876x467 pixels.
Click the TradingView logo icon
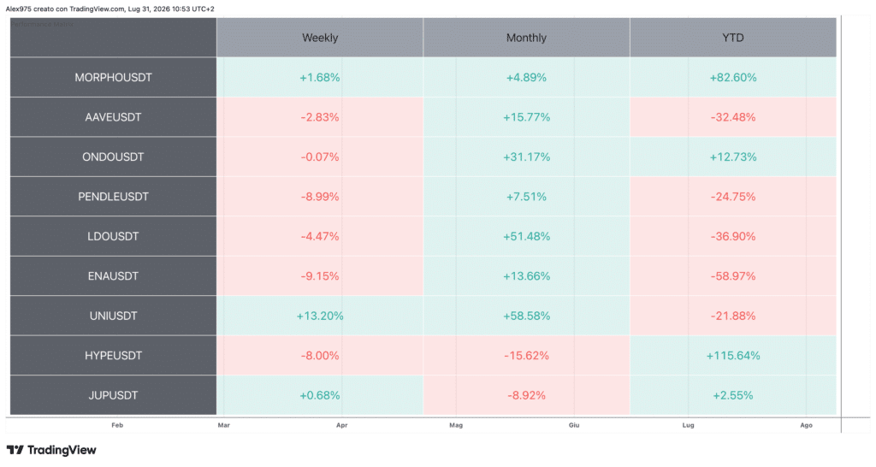coord(15,450)
